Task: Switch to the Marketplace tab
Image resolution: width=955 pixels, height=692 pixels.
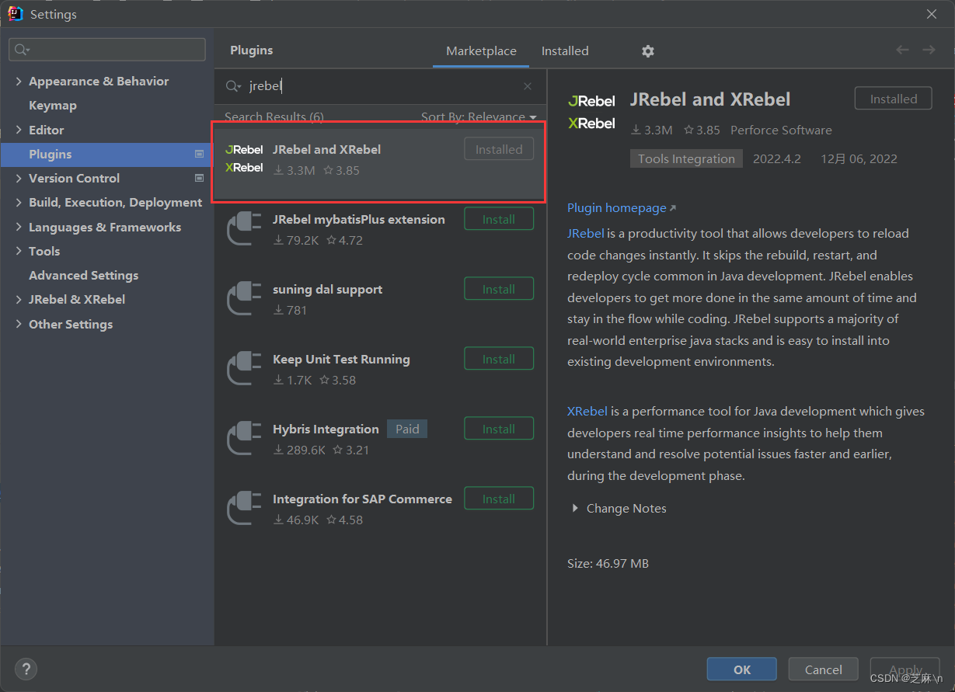Action: pyautogui.click(x=481, y=51)
